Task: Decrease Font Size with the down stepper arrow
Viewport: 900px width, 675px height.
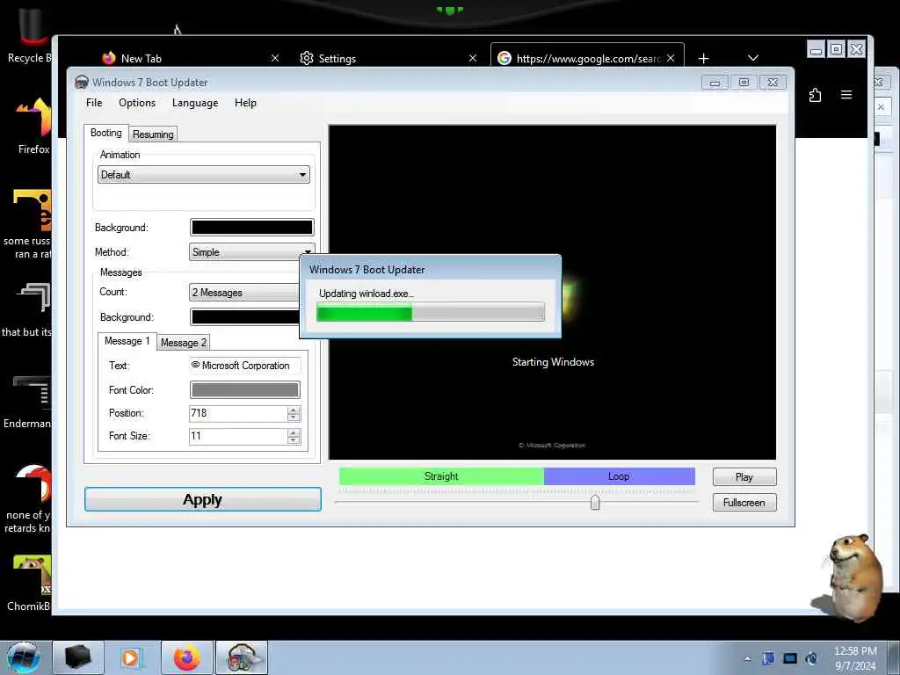Action: click(294, 440)
